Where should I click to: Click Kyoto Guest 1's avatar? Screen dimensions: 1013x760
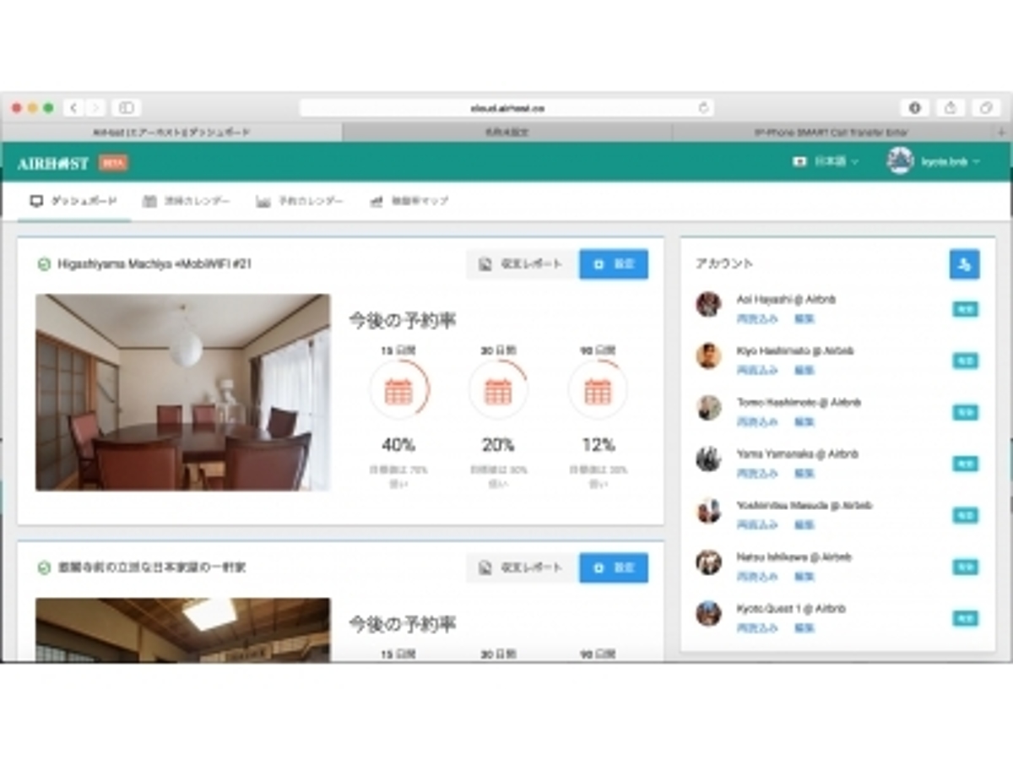[x=708, y=613]
